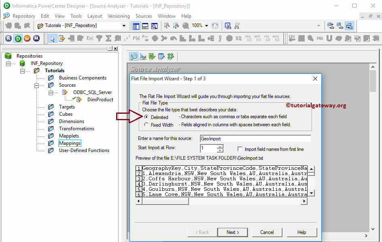Close the Flat File Import Wizard
382x242 pixels.
[315, 79]
